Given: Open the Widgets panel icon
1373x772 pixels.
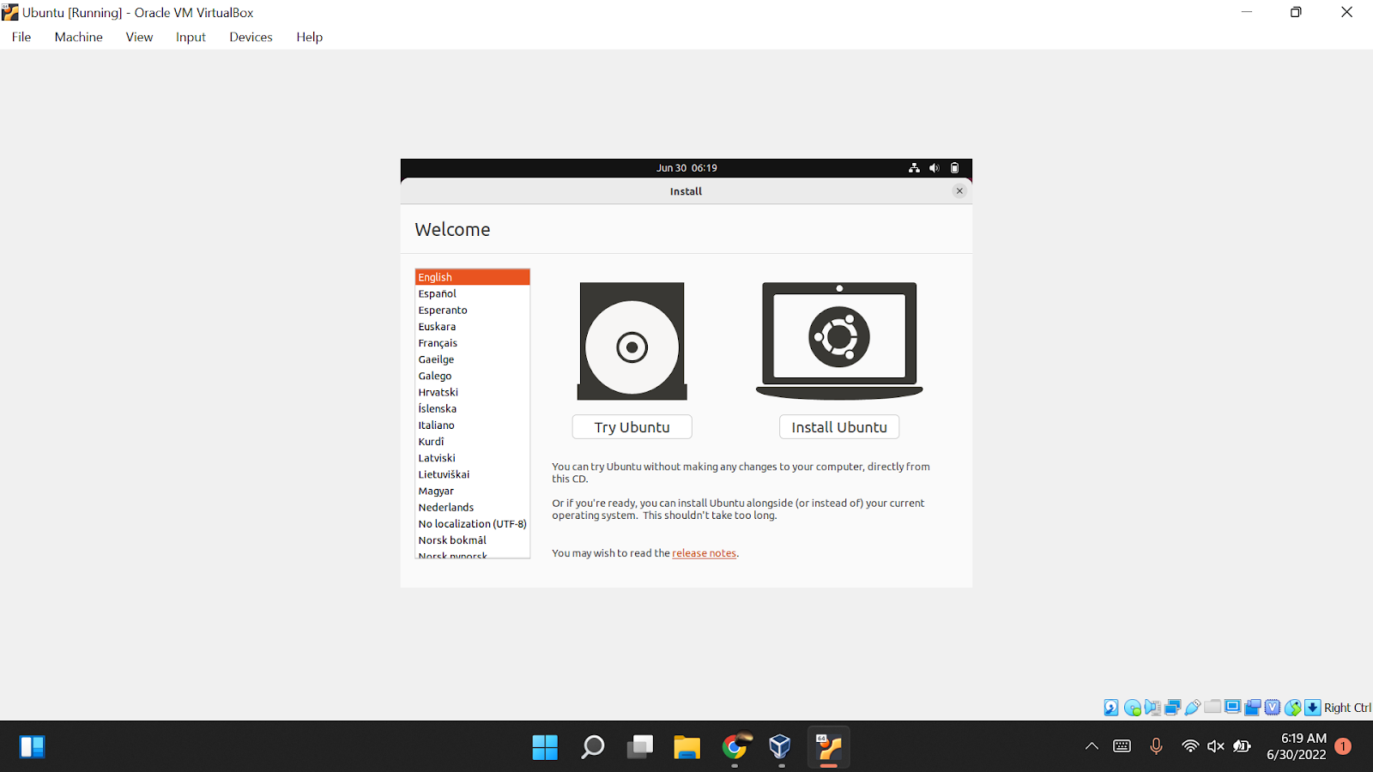Looking at the screenshot, I should 32,747.
